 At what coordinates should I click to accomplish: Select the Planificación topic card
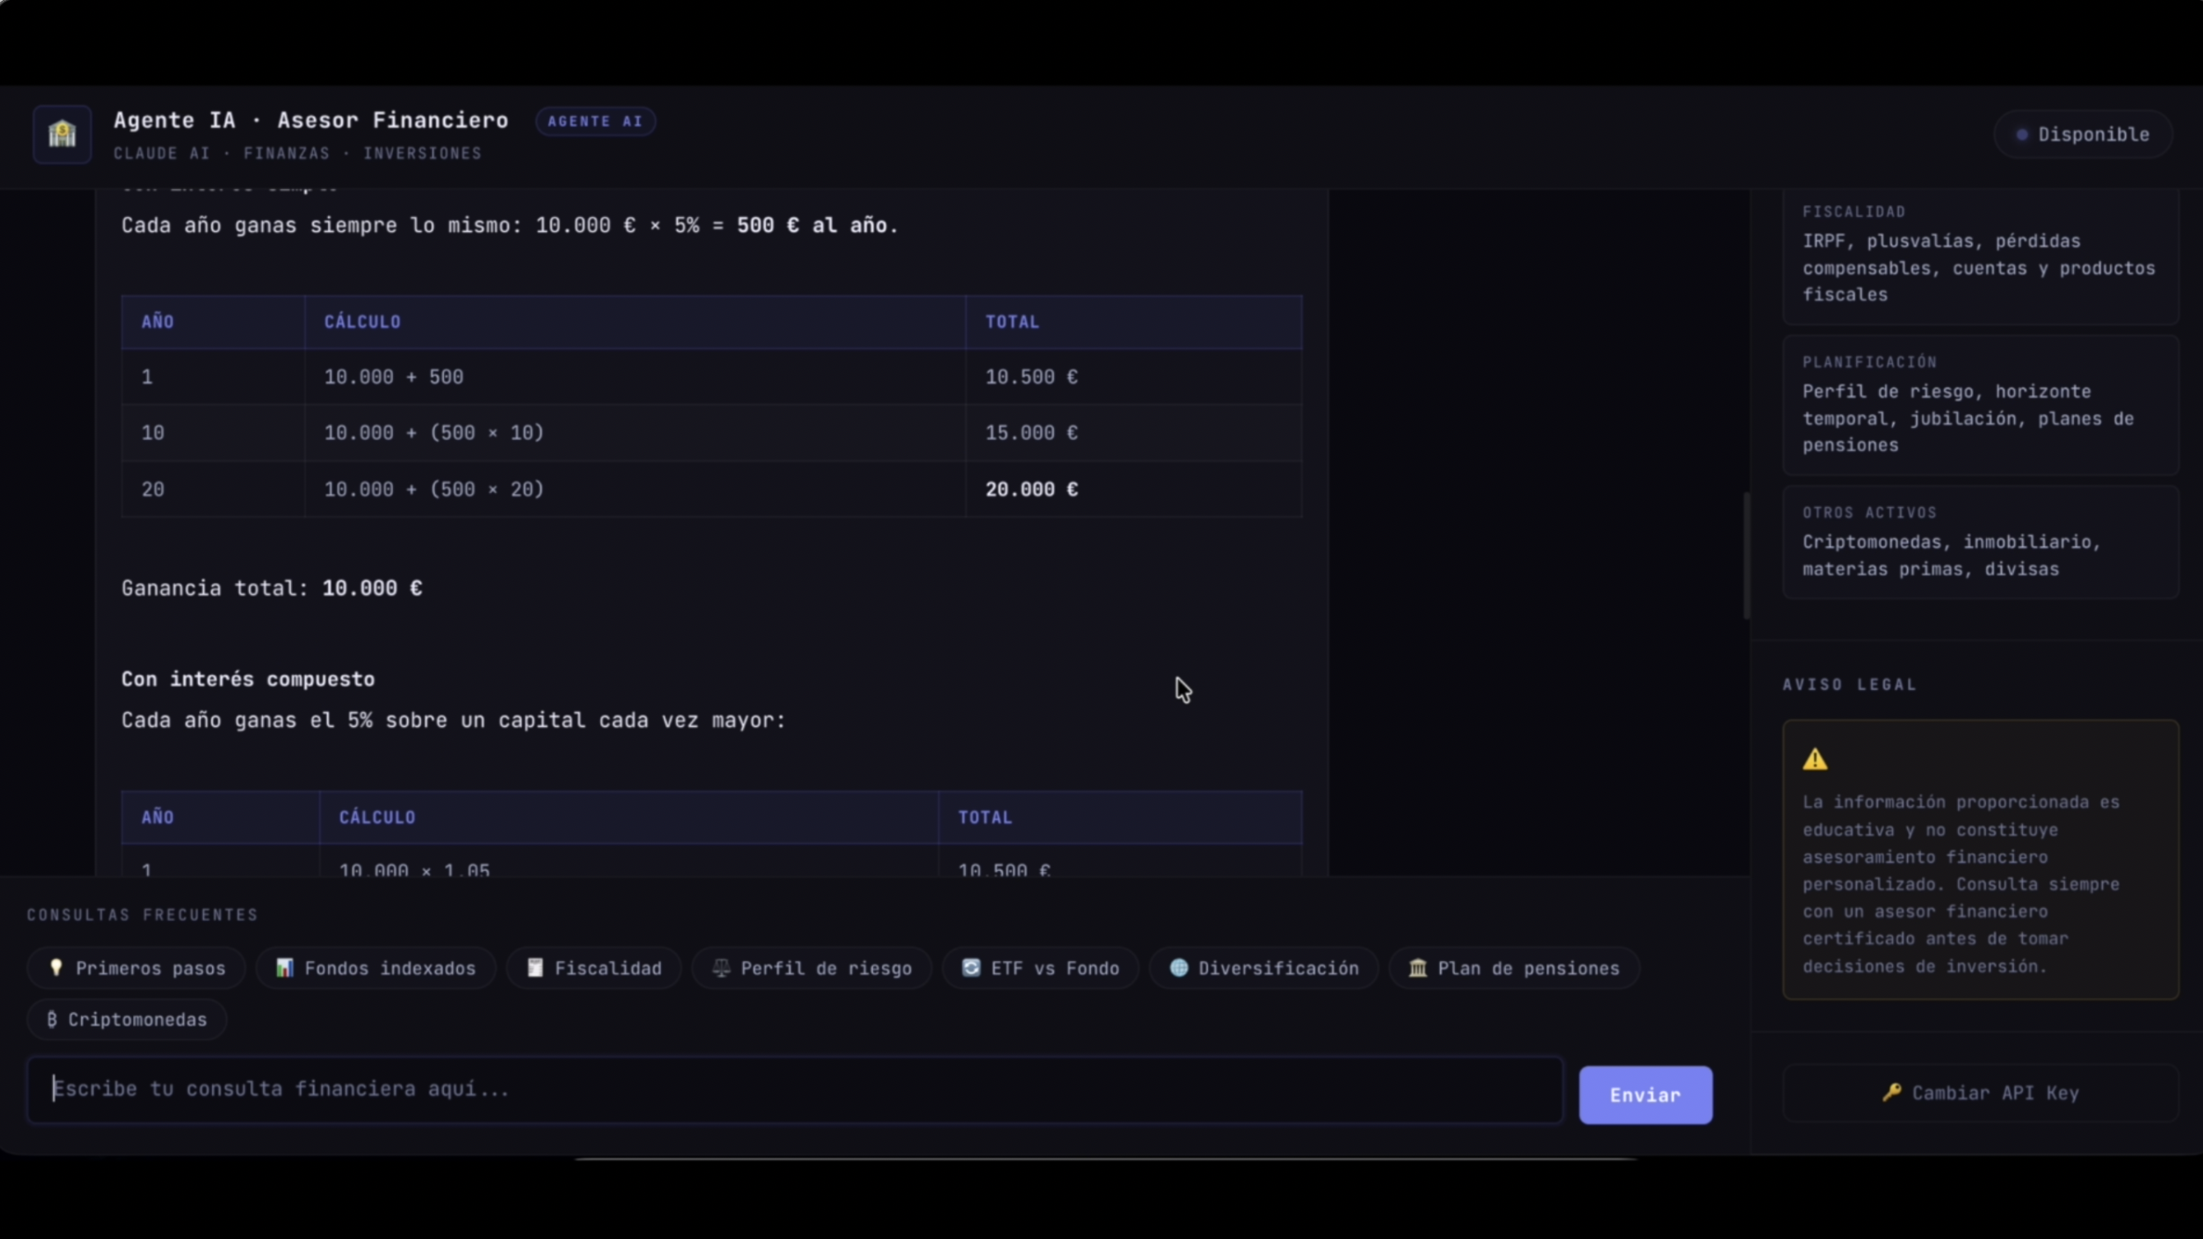[x=1981, y=404]
